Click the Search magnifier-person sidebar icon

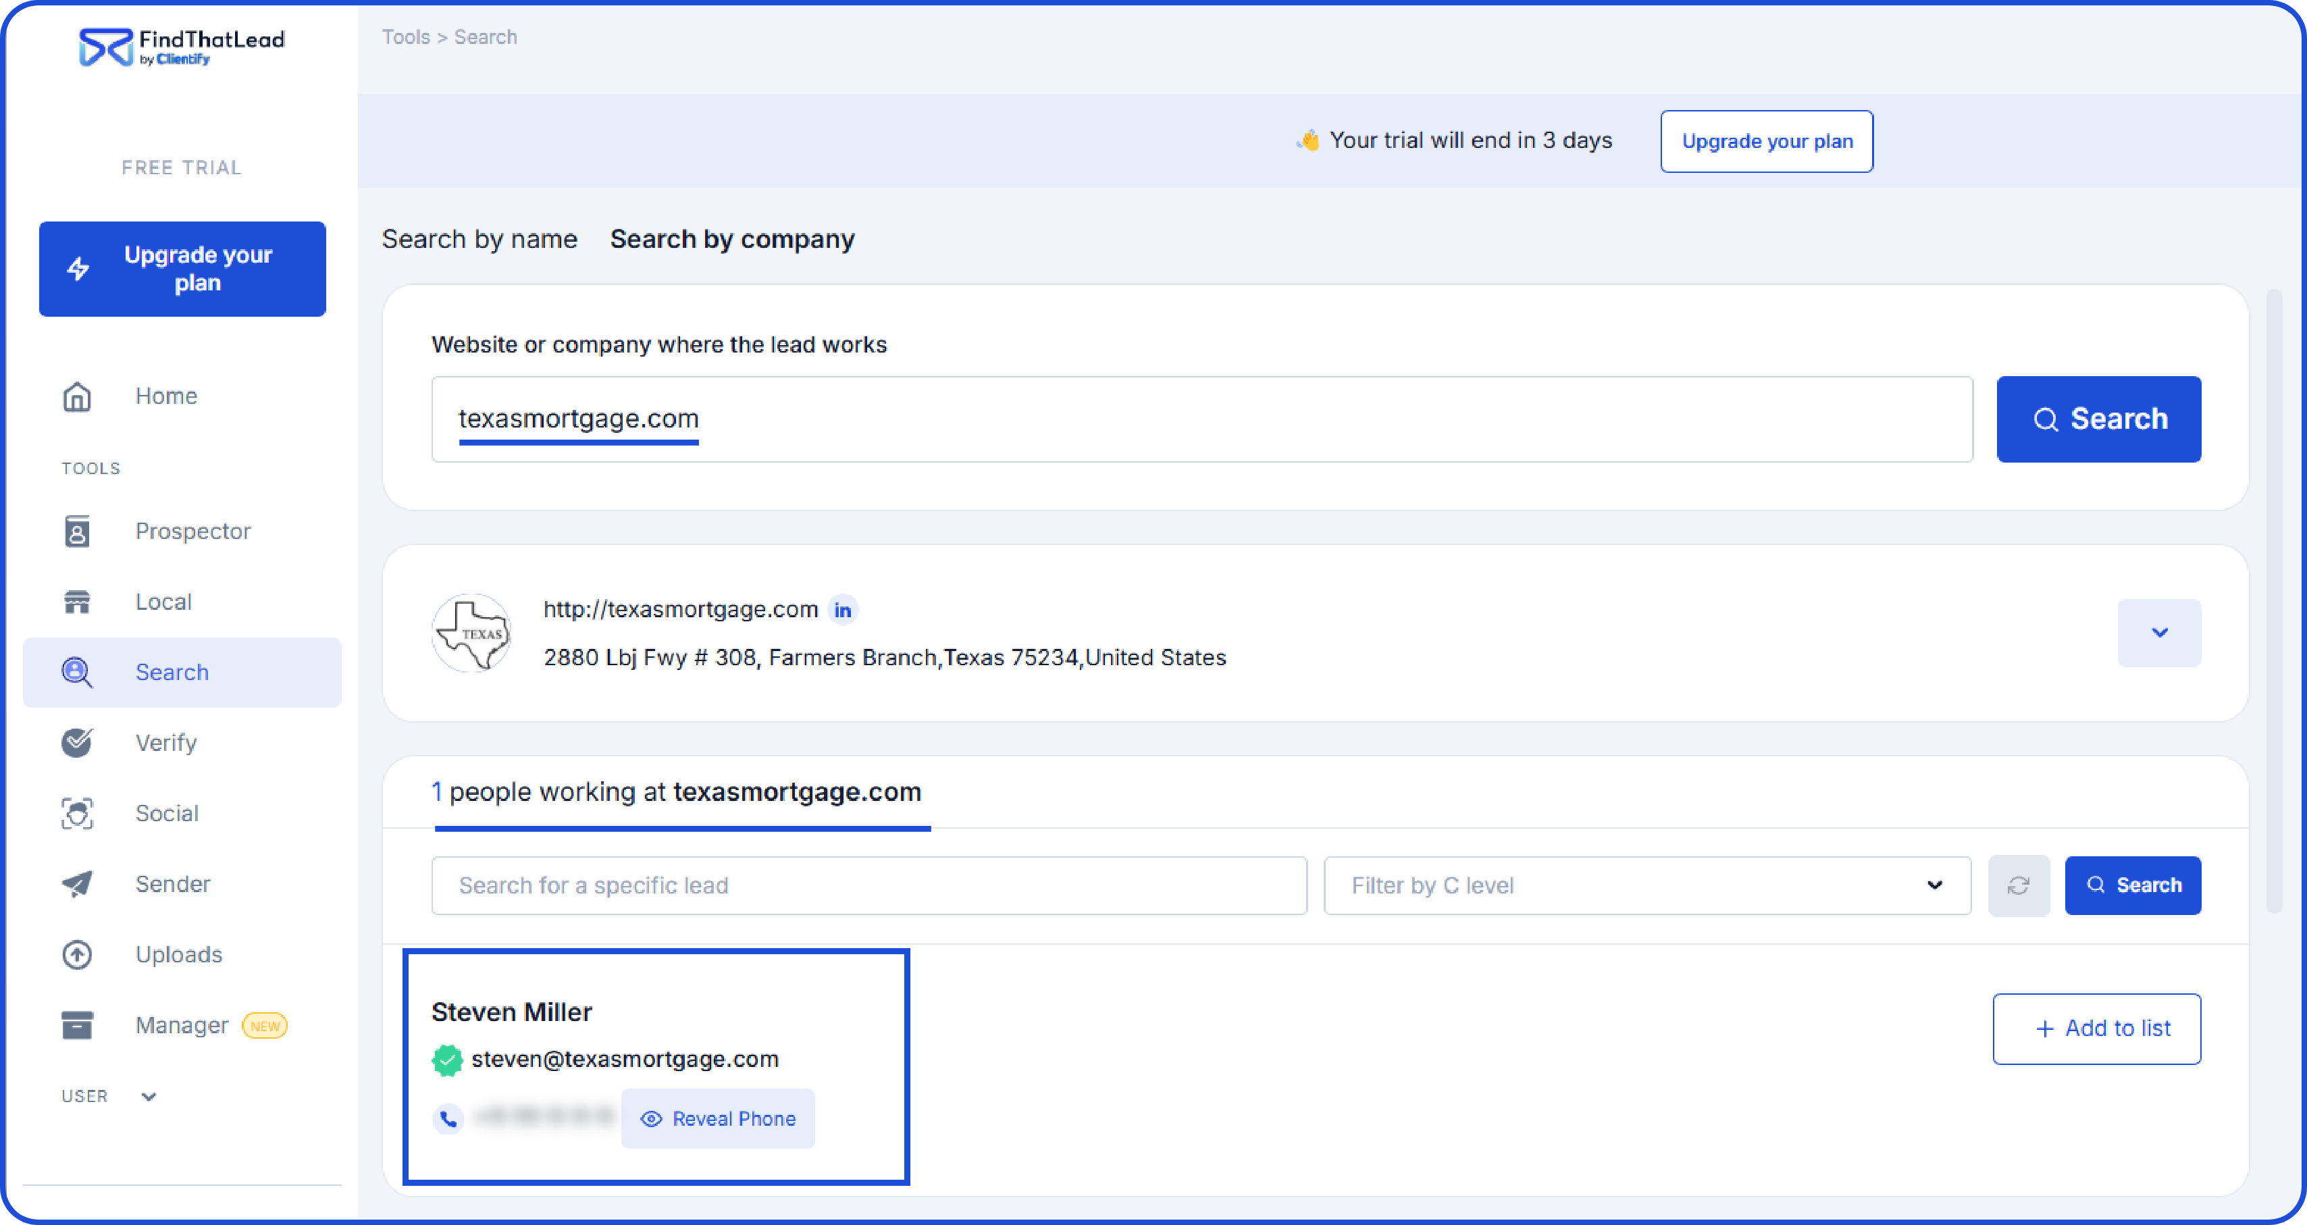point(77,673)
